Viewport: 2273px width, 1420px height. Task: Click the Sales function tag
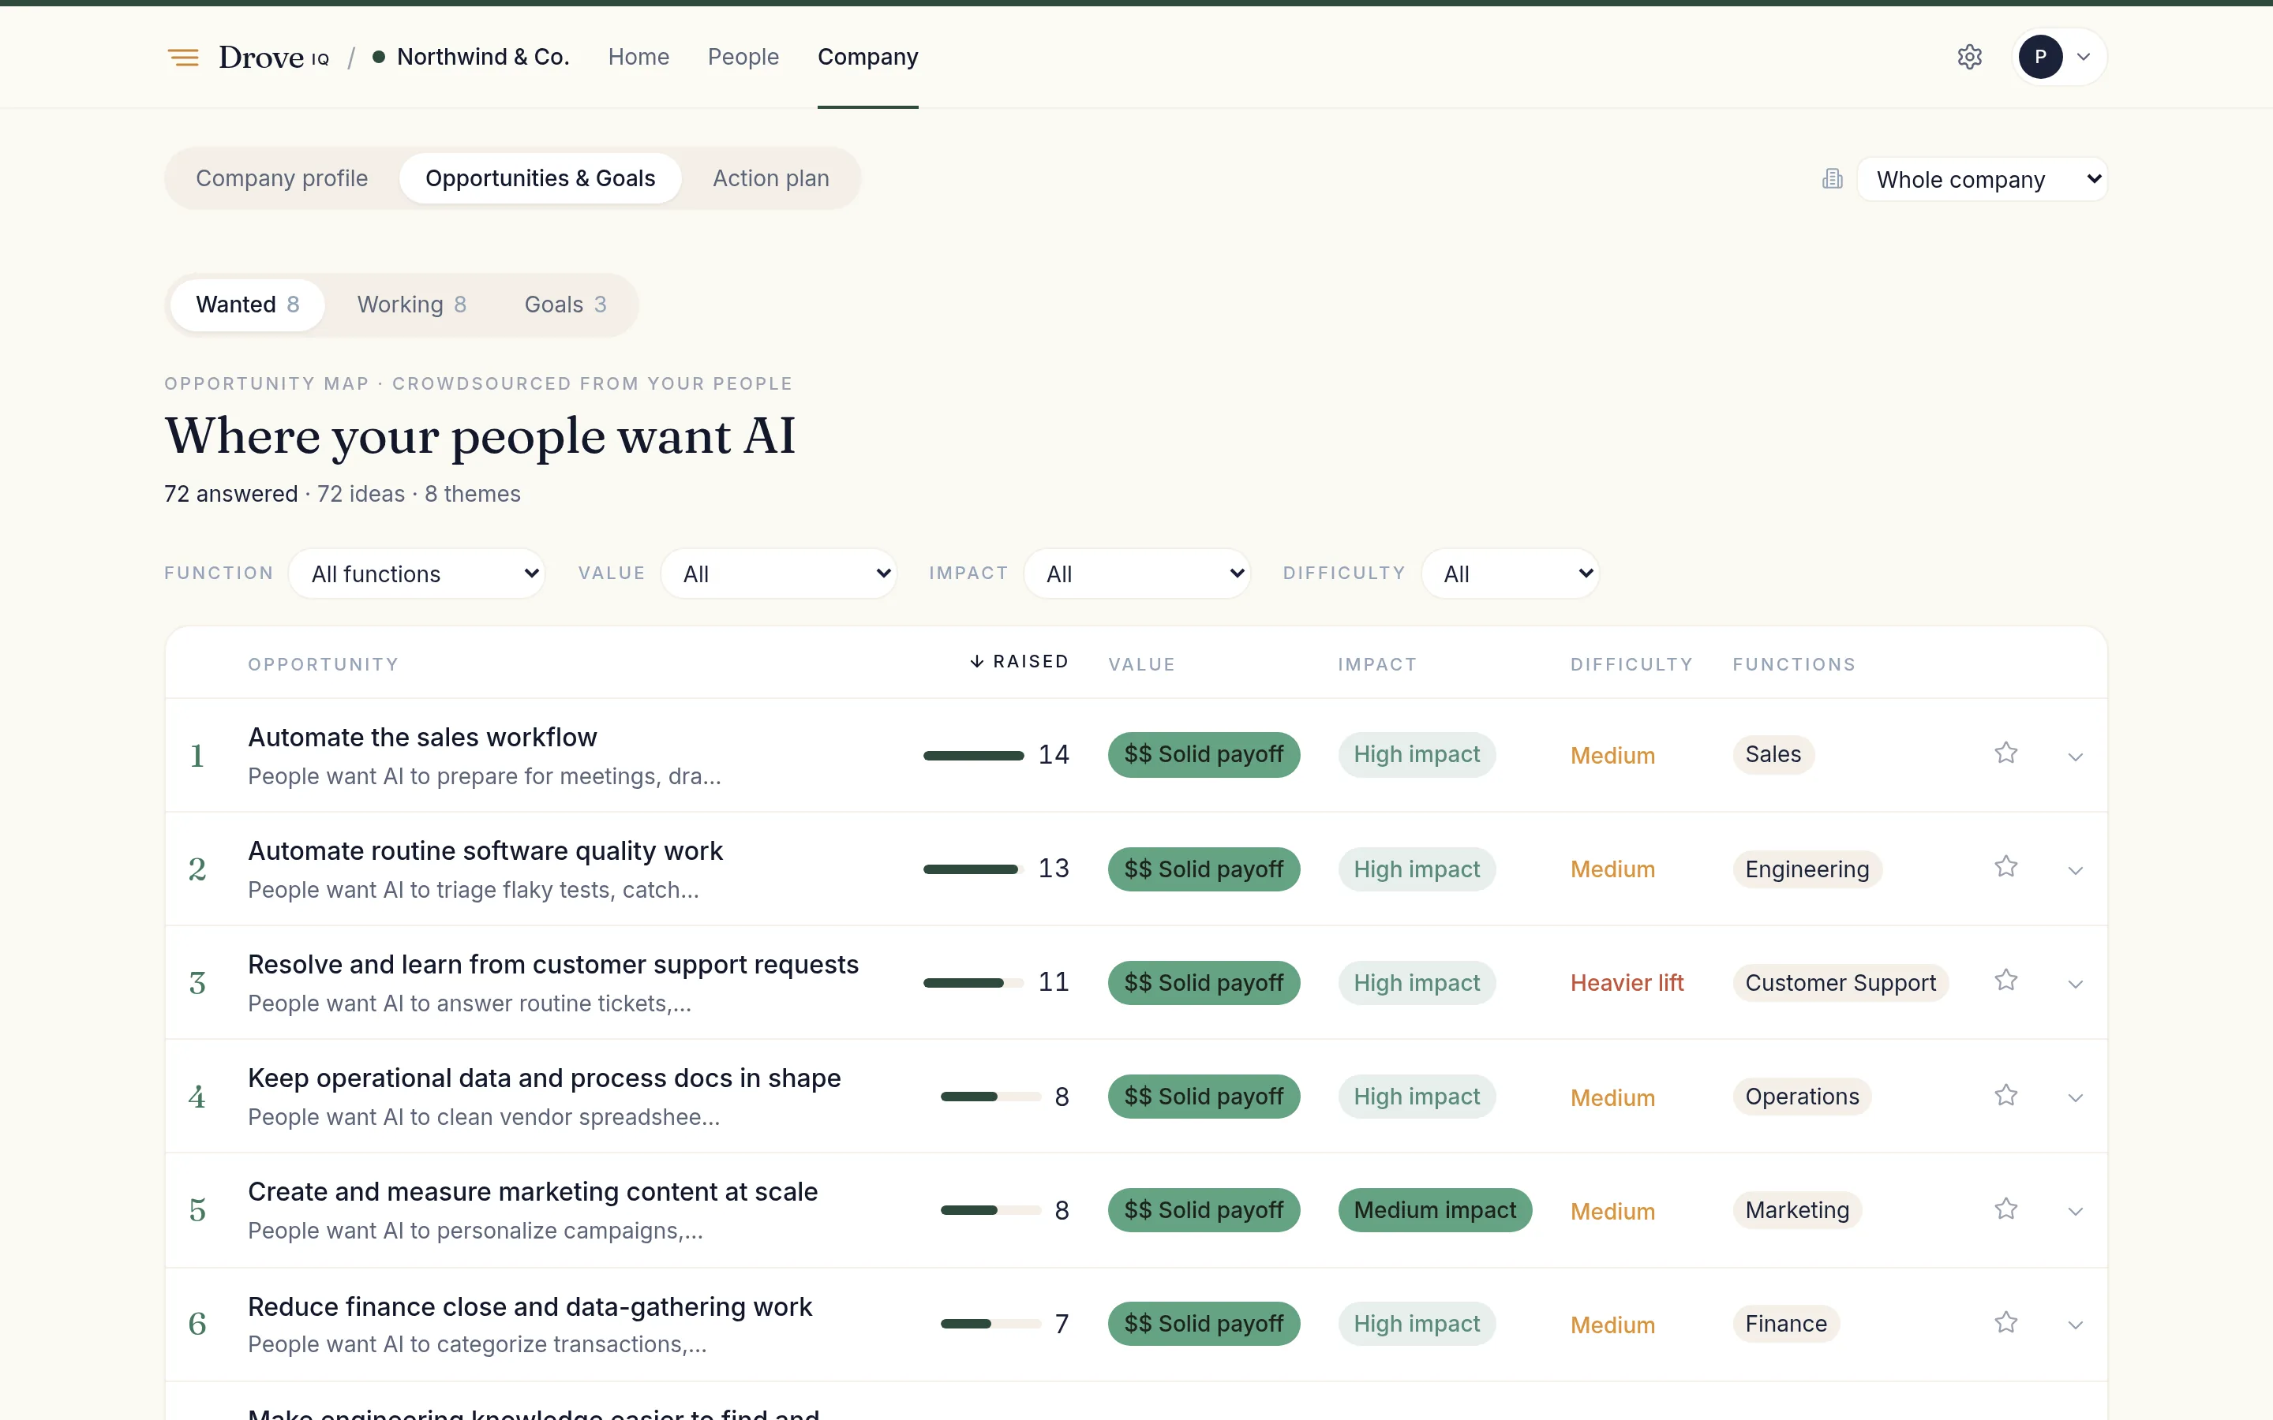coord(1773,755)
